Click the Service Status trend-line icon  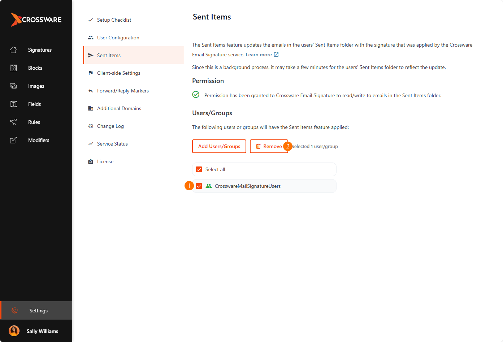point(91,144)
